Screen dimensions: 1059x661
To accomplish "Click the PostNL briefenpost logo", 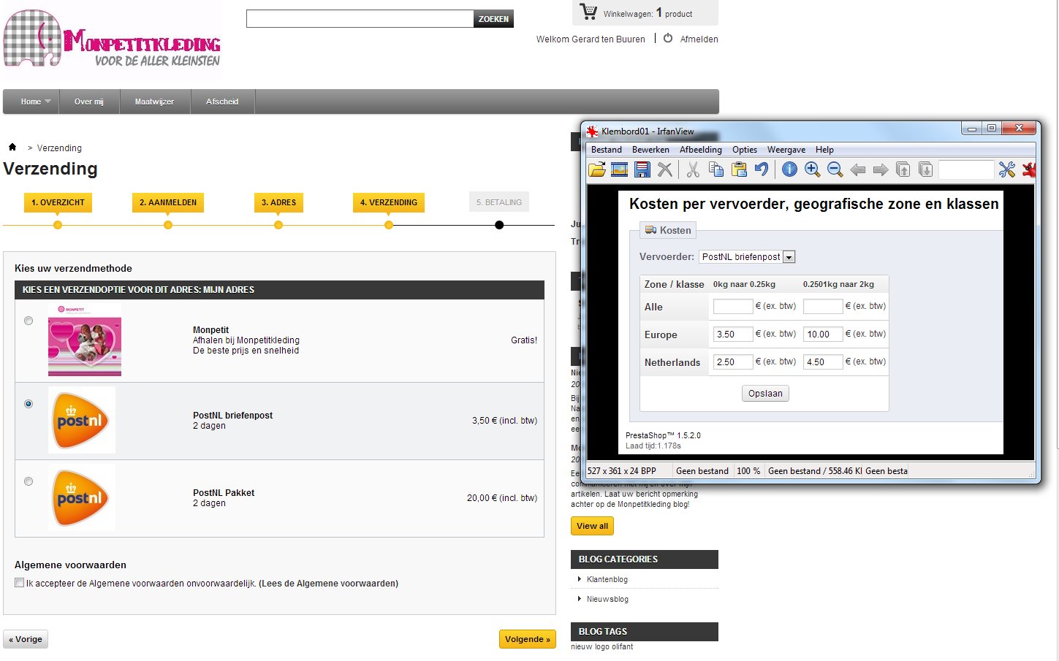I will click(82, 420).
